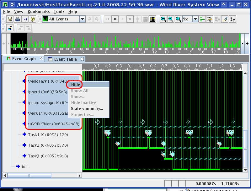The image size is (251, 191).
Task: Open the Bookmarks menu
Action: tap(39, 12)
